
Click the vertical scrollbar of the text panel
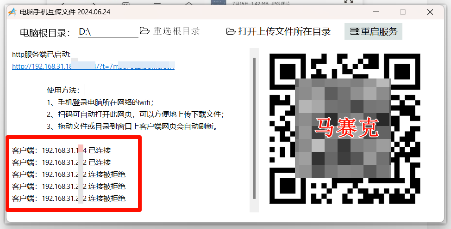[254, 128]
